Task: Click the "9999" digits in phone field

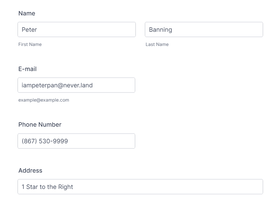Action: click(60, 141)
